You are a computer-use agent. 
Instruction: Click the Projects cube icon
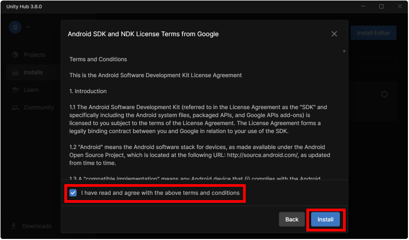(15, 55)
